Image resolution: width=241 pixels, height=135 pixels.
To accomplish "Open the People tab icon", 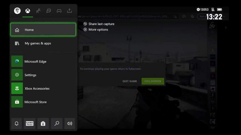I will click(x=38, y=11).
